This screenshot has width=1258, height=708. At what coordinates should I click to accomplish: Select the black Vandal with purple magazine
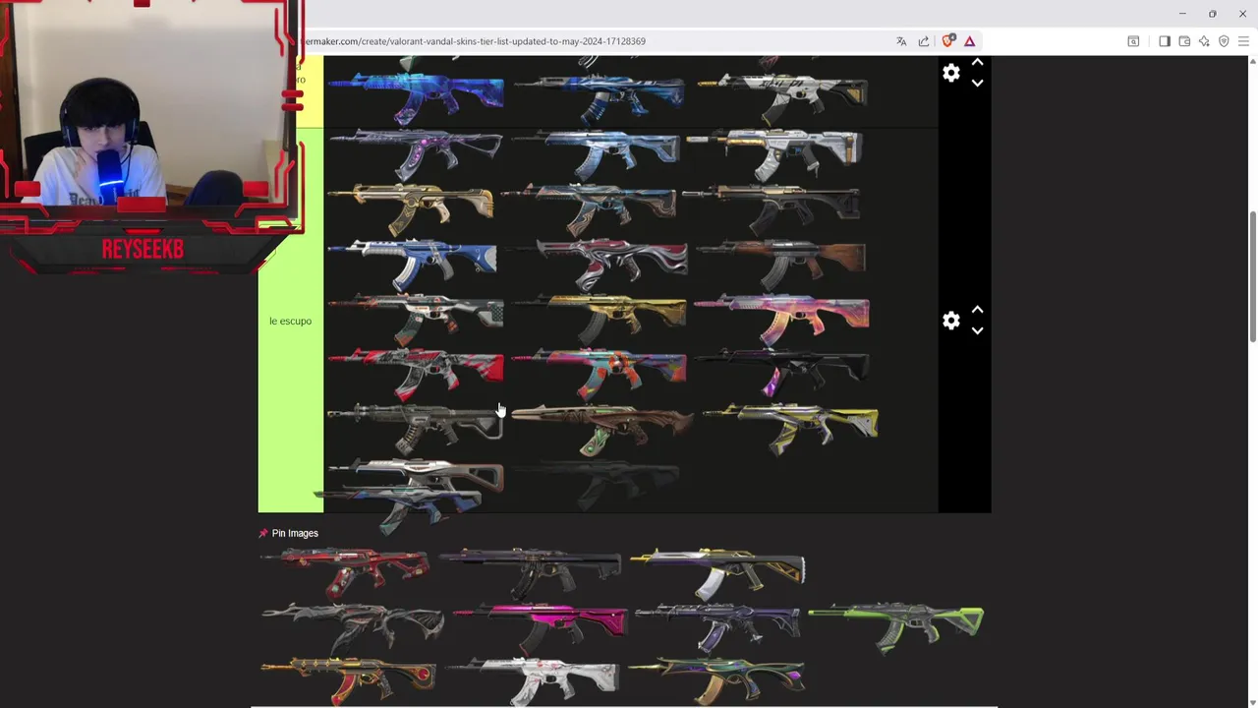(782, 372)
